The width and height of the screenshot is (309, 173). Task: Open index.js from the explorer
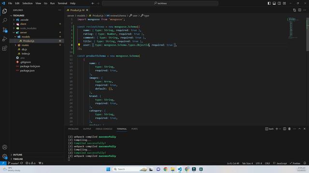tap(26, 53)
